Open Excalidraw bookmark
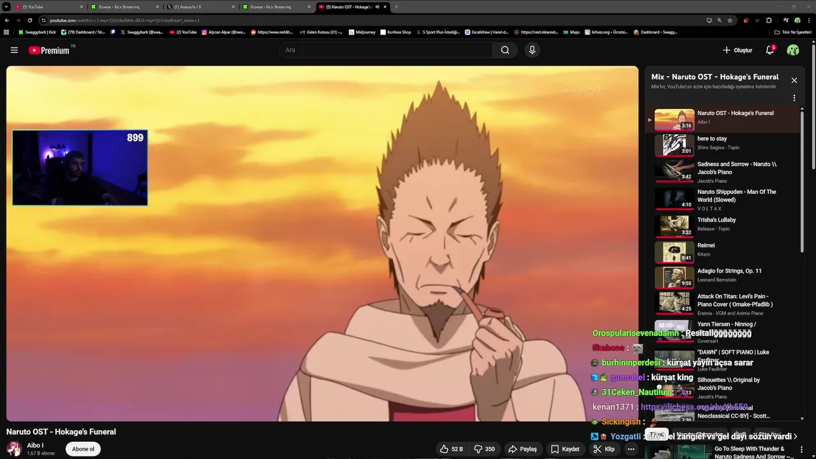816x459 pixels. (x=488, y=32)
